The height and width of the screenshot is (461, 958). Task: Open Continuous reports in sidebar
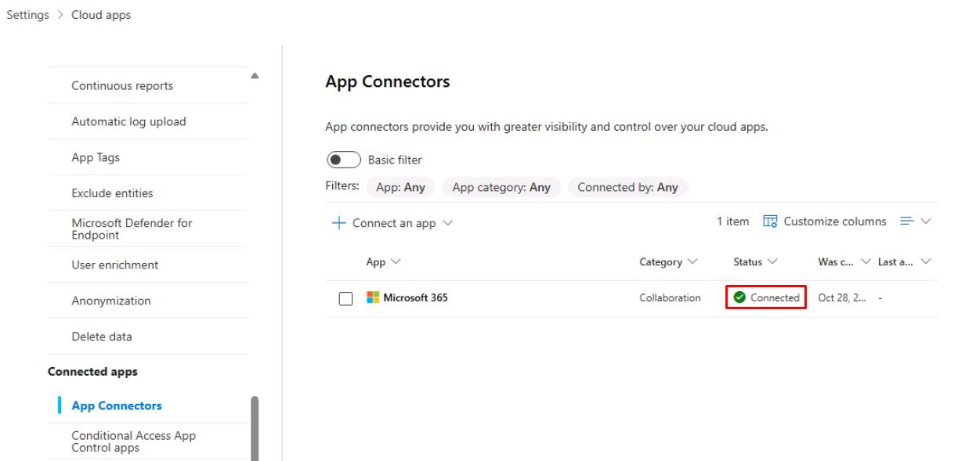[122, 86]
